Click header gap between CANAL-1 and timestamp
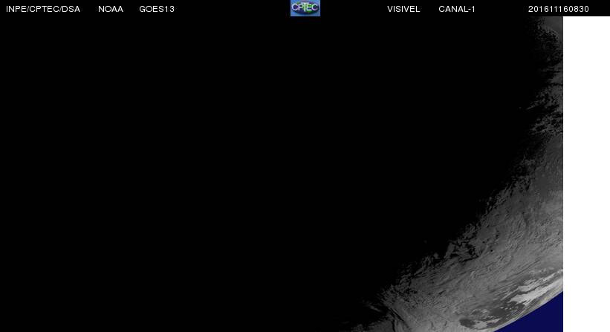The width and height of the screenshot is (610, 332). tap(502, 9)
